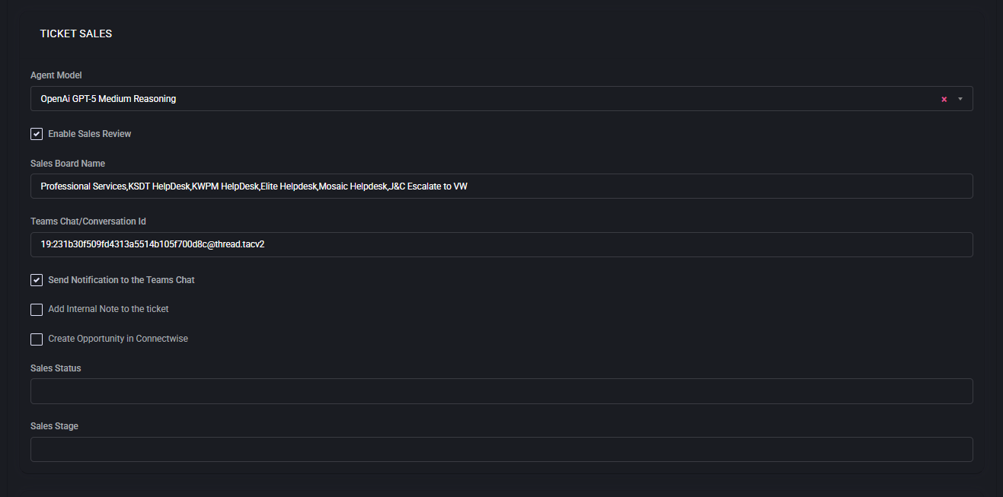Enable the Add Internal Note checkbox
The height and width of the screenshot is (497, 1003).
point(37,310)
